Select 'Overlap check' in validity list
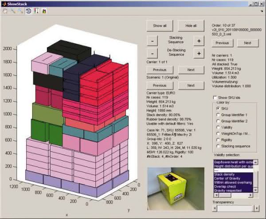The width and height of the screenshot is (266, 219). point(234,187)
